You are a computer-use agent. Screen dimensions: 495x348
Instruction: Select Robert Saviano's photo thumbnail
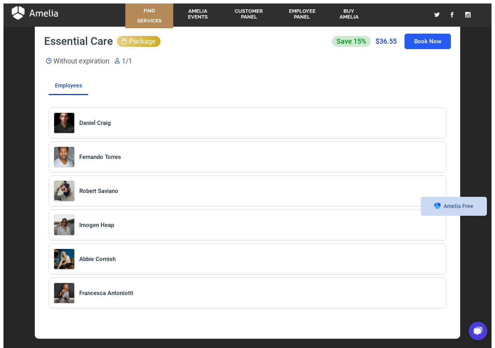click(x=64, y=191)
